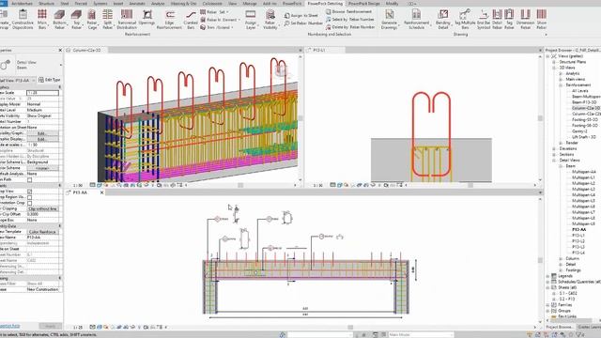This screenshot has width=601, height=338.
Task: Toggle the Annotation Crop checkbox
Action: coord(29,203)
